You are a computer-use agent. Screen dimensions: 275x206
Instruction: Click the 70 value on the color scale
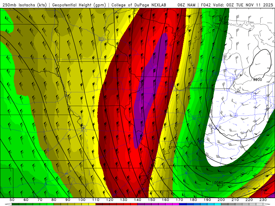coord(40,200)
